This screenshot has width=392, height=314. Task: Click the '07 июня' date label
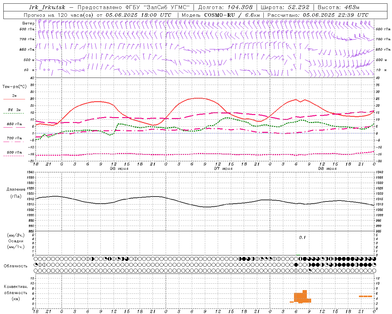223,169
